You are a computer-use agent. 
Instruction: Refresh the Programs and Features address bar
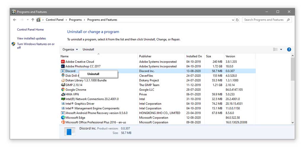[x=237, y=20]
